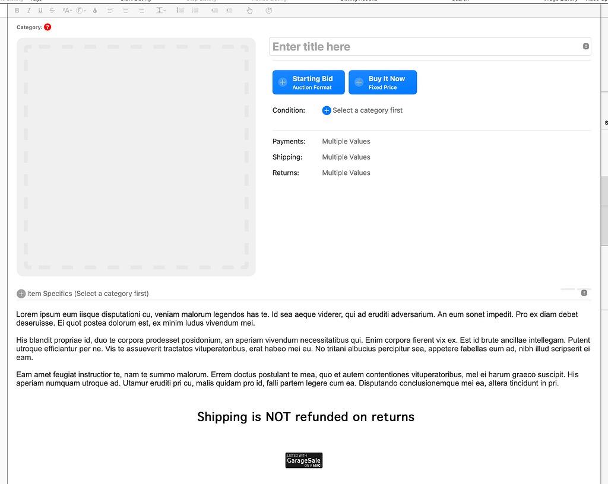Toggle italic text formatting

tap(29, 10)
